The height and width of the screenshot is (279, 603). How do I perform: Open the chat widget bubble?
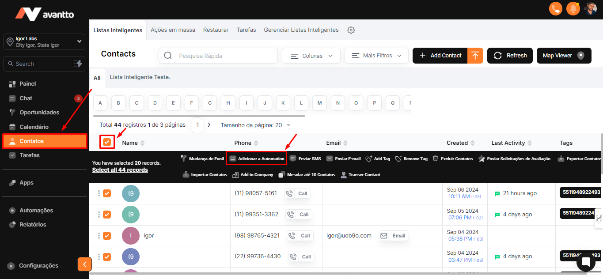point(586,262)
